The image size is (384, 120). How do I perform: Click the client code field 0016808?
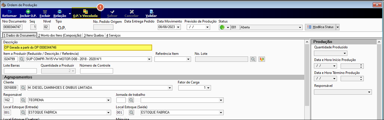pyautogui.click(x=11, y=88)
